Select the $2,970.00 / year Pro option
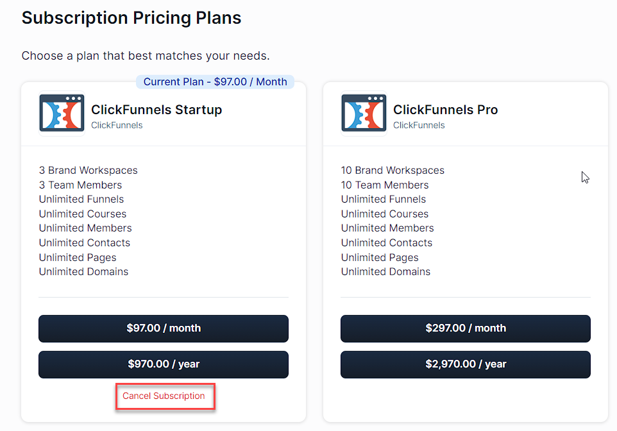 465,364
